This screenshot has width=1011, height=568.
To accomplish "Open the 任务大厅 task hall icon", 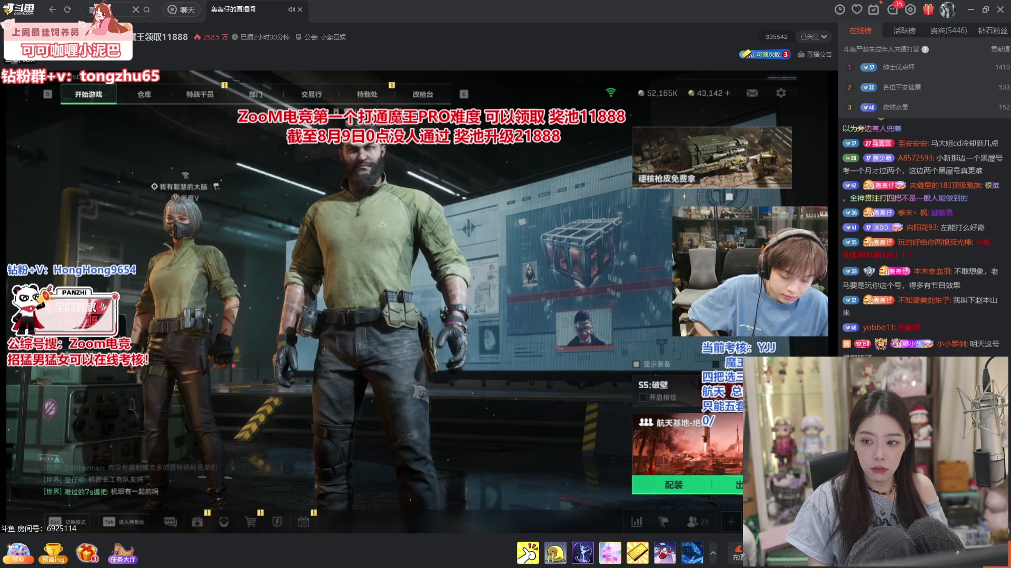I will coord(123,553).
